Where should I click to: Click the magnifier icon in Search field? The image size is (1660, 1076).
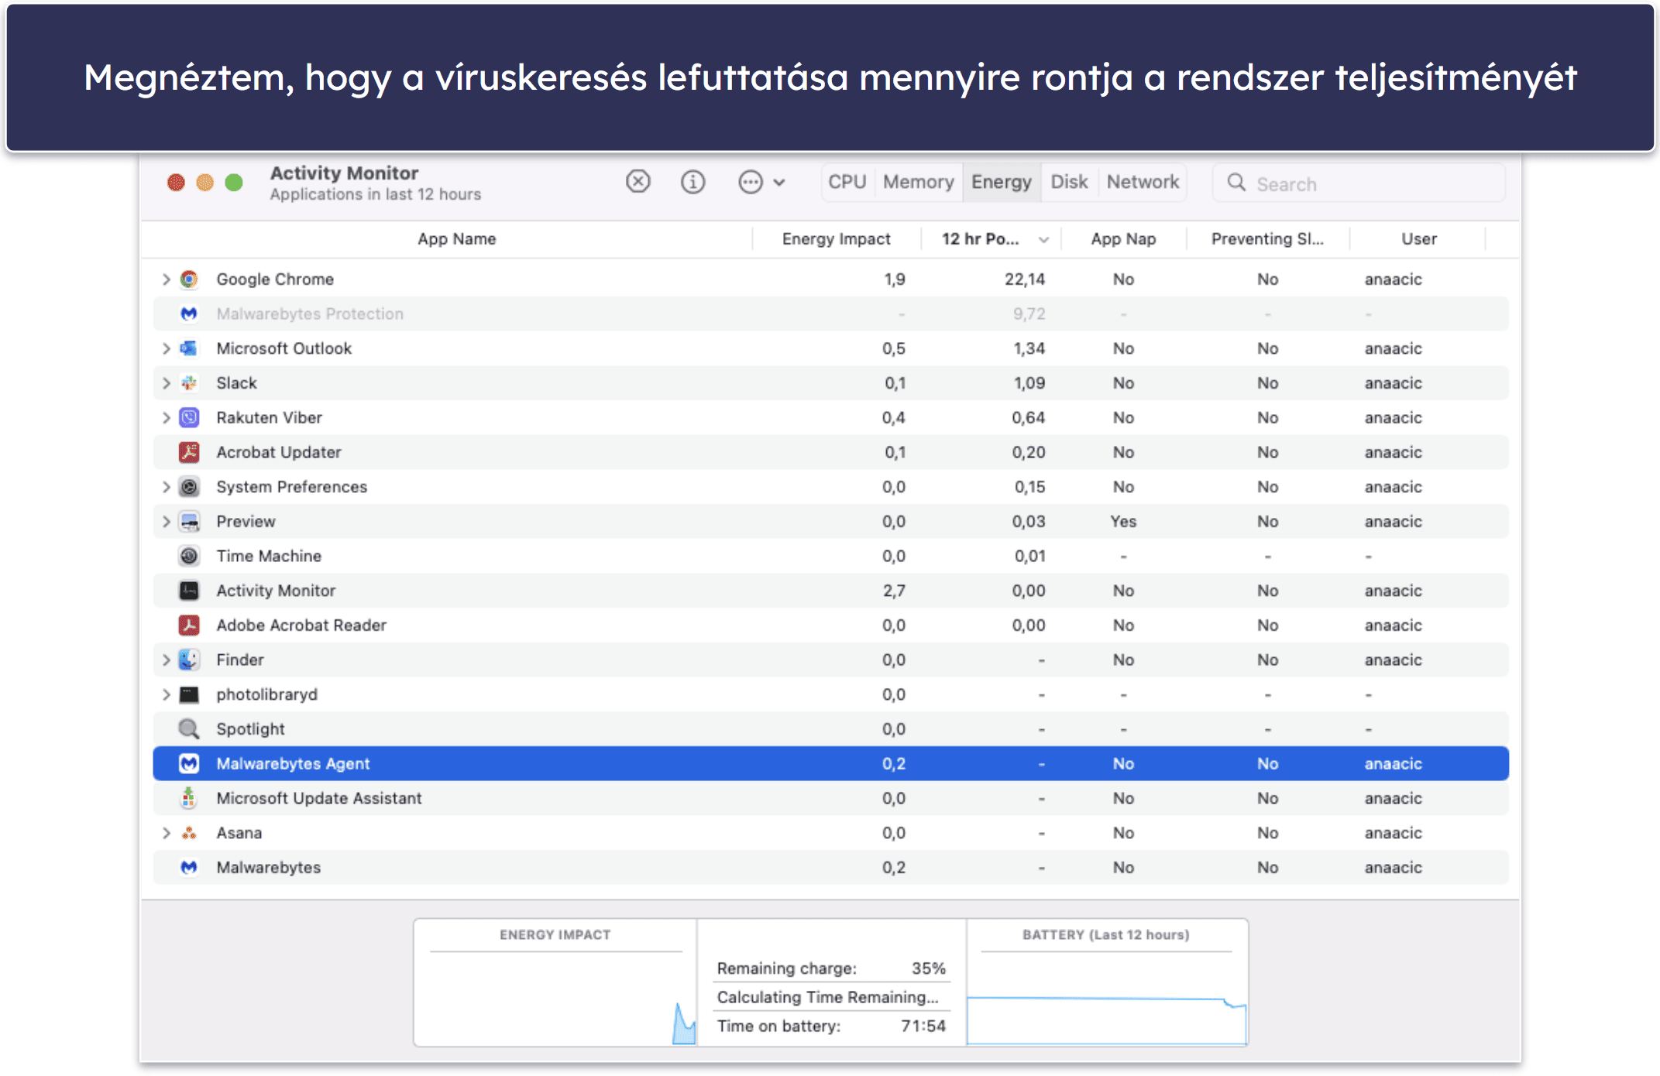pos(1236,183)
